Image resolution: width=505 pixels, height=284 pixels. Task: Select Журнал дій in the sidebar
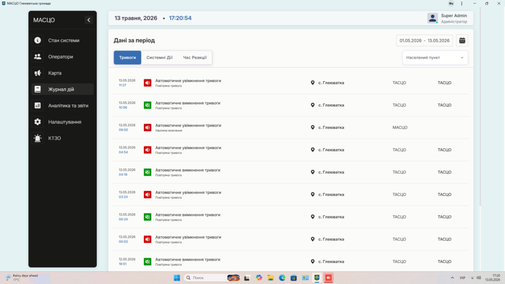(x=63, y=89)
